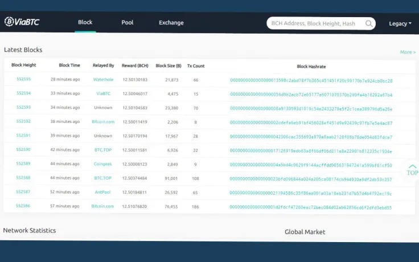Click the search magnifier icon
Screen dimensions: 419x262
click(x=369, y=23)
